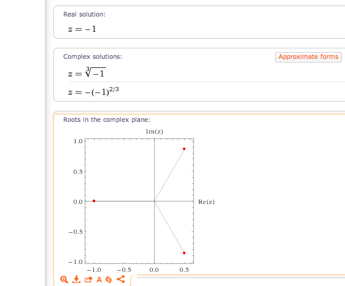
Task: Click the export arrow-out-of-box icon
Action: (88, 279)
